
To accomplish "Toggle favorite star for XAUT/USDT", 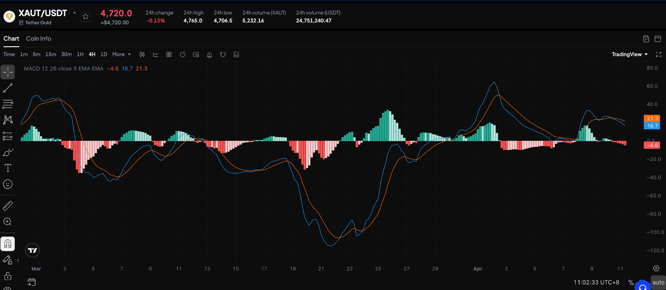I will (x=85, y=17).
